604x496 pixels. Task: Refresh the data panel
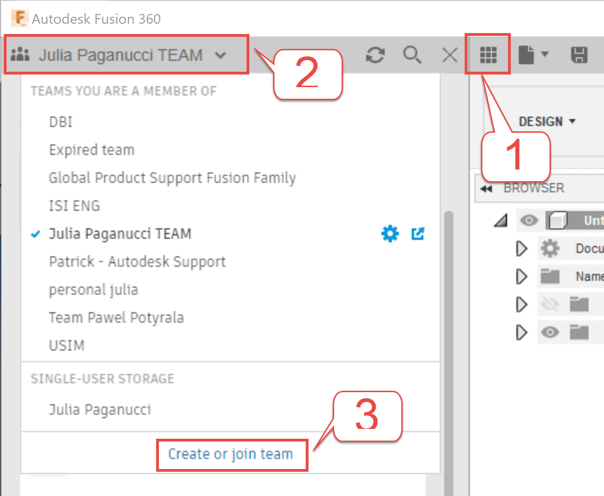pyautogui.click(x=375, y=54)
